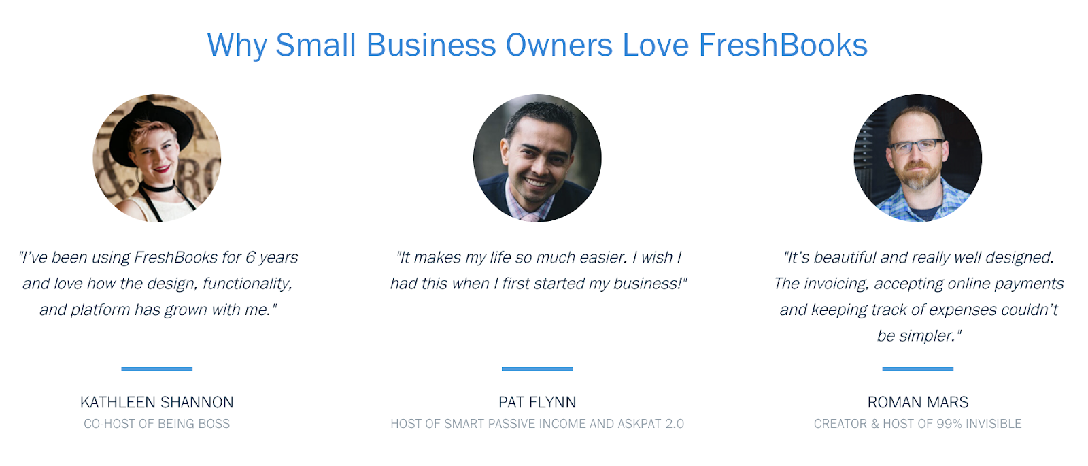
Task: Click the blue divider above Roman Mars
Action: click(918, 369)
